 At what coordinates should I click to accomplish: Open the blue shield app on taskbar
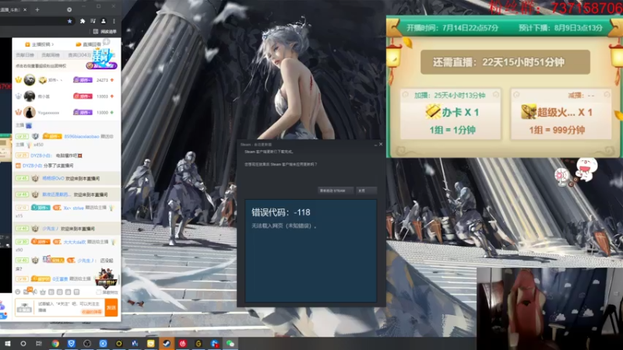point(71,343)
